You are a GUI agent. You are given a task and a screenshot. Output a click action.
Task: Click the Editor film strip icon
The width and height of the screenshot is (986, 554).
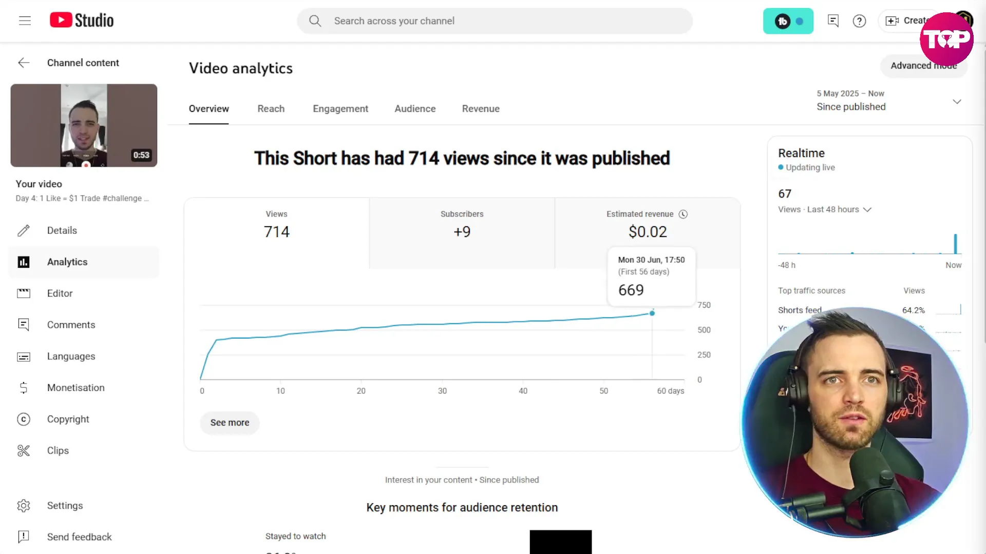(x=24, y=293)
